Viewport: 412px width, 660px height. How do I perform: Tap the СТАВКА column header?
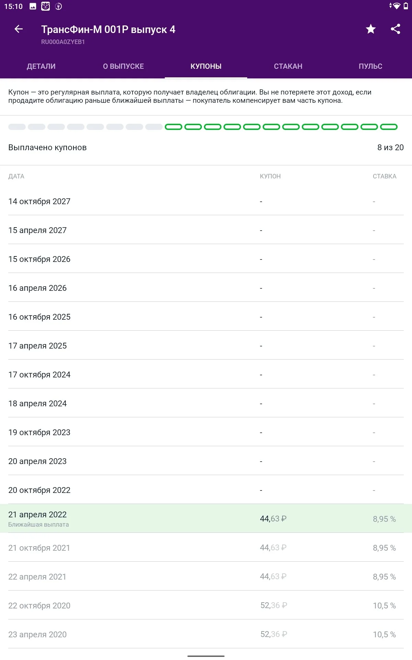point(385,176)
